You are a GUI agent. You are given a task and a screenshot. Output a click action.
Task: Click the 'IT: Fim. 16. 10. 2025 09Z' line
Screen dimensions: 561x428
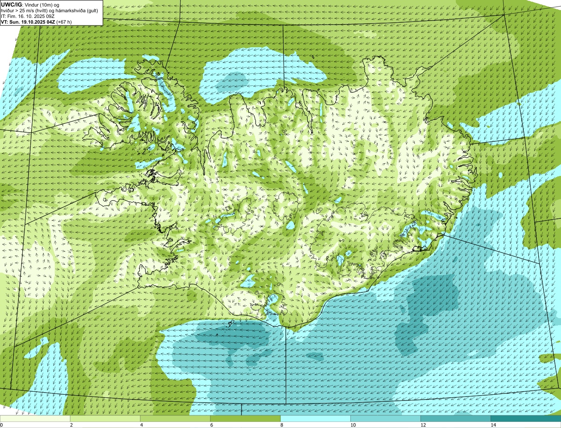28,16
